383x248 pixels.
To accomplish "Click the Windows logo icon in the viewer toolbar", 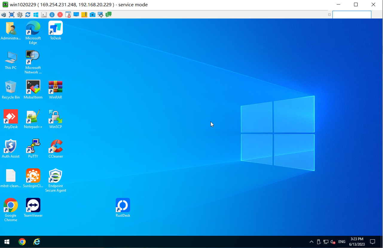I will pyautogui.click(x=36, y=15).
